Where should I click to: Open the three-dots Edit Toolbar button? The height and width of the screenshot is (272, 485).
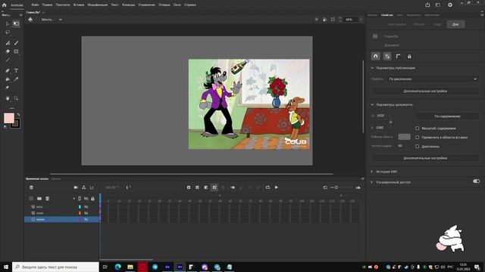[x=12, y=108]
